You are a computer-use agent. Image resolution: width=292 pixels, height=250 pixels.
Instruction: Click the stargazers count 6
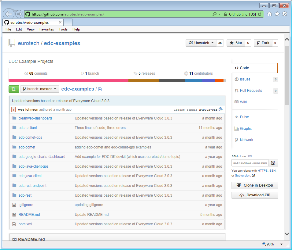tap(248, 43)
